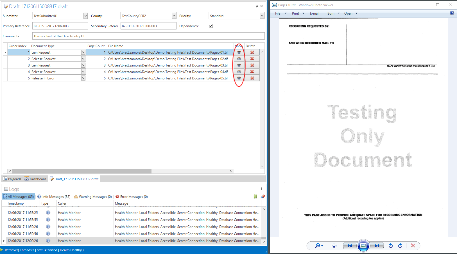
Task: Click the red delete image button in Photo Viewer
Action: point(413,246)
